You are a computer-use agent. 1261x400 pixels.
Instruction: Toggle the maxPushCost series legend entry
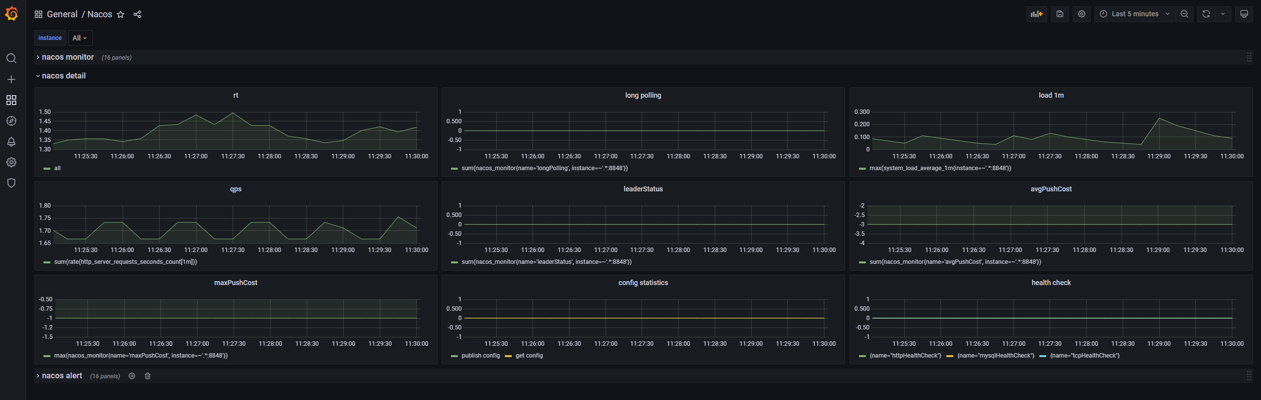pyautogui.click(x=141, y=356)
